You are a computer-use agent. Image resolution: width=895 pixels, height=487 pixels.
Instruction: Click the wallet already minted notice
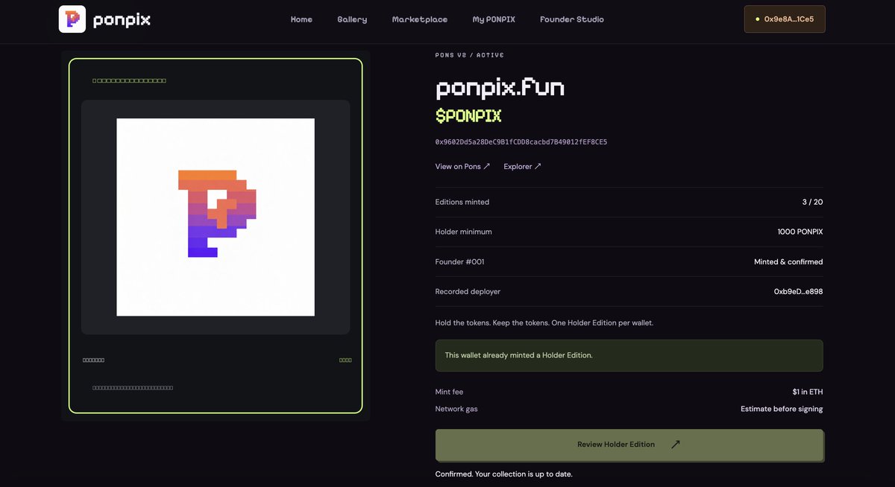click(629, 356)
